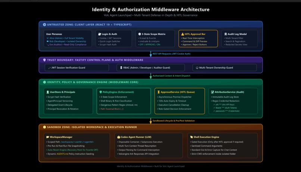Viewport: 301px width, 172px height.
Task: Click the hexagon icon beside Sandbox Zone heading
Action: [44, 127]
